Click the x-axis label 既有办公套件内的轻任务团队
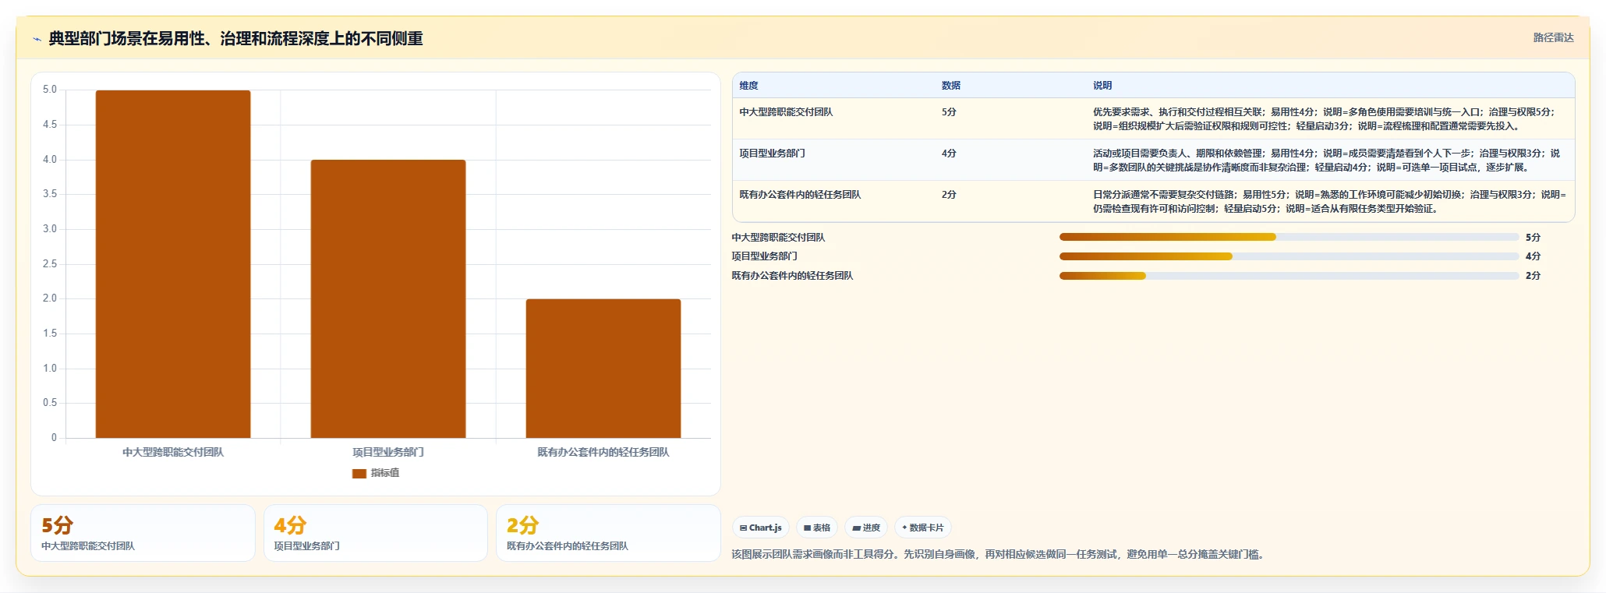 [x=603, y=452]
